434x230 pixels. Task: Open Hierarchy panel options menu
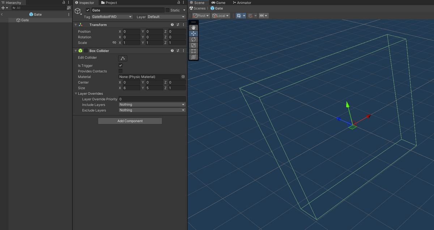pos(69,3)
